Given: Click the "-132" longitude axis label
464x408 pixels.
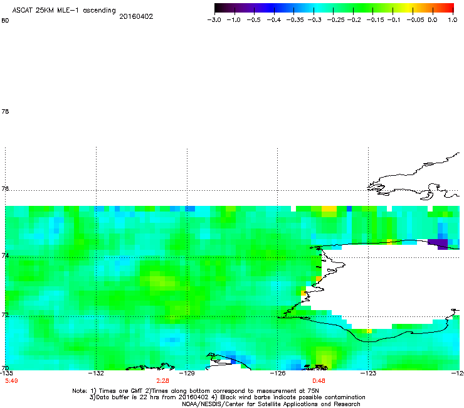Looking at the screenshot, I should coord(96,373).
